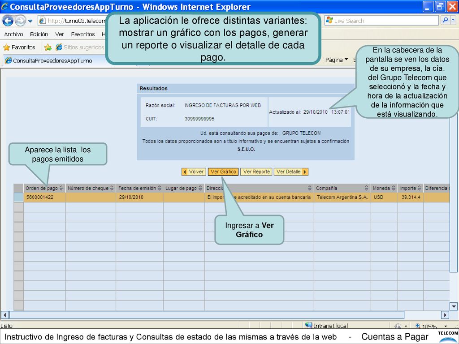Sort by Importe column arrows
Screen dimensions: 459x344
(419, 188)
